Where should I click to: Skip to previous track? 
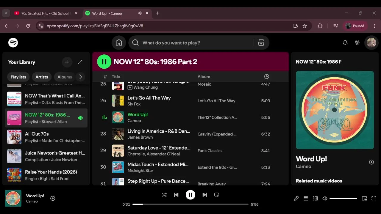(x=176, y=195)
